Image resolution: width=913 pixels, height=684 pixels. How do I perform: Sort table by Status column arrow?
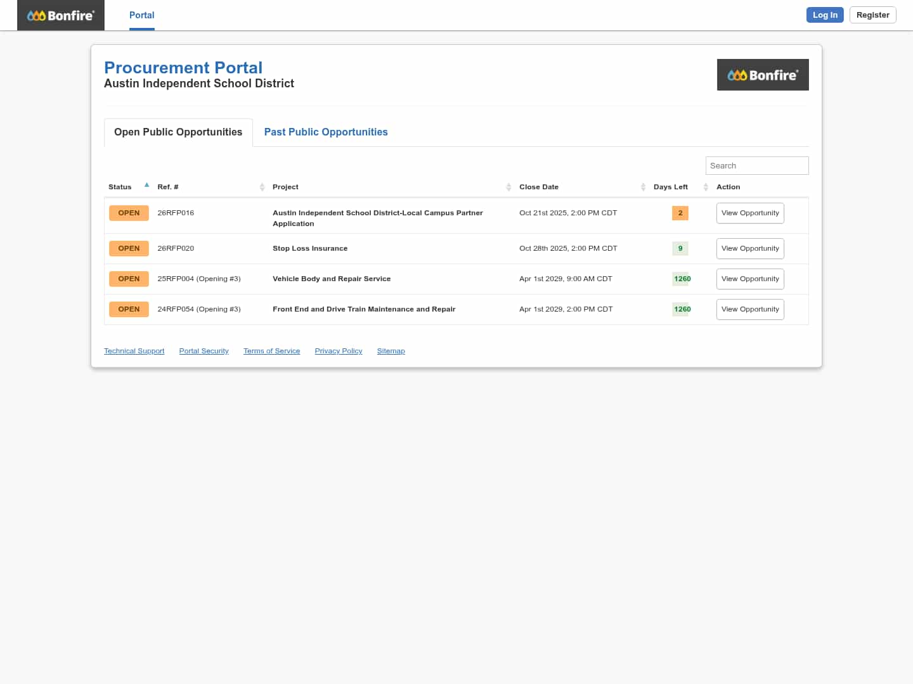pos(146,186)
